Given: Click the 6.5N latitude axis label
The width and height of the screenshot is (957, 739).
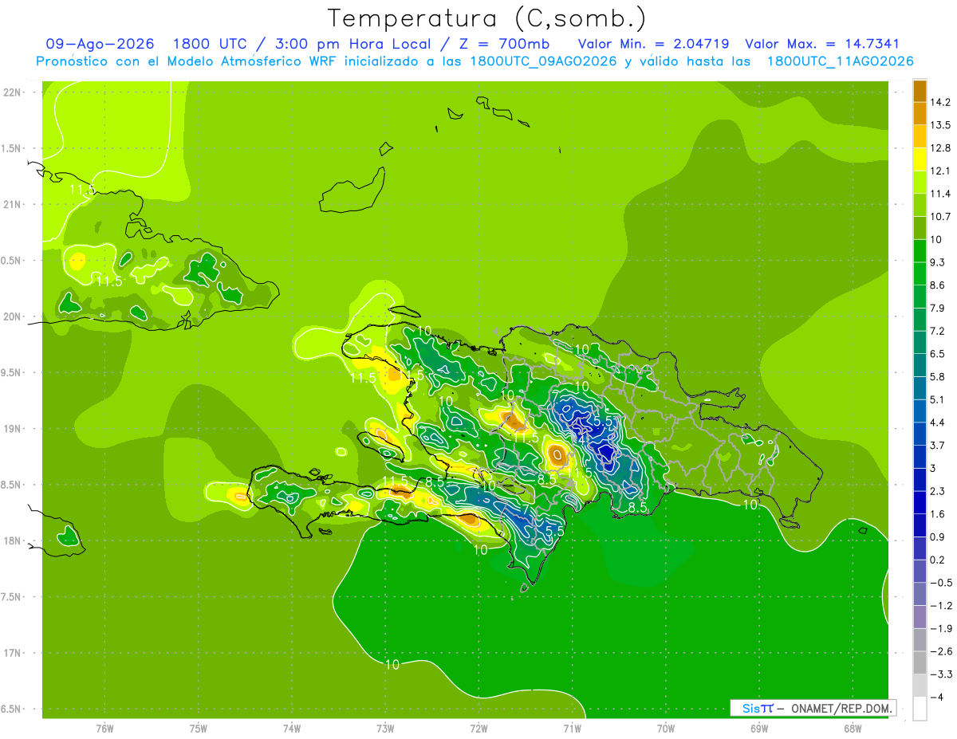Looking at the screenshot, I should click(x=12, y=710).
